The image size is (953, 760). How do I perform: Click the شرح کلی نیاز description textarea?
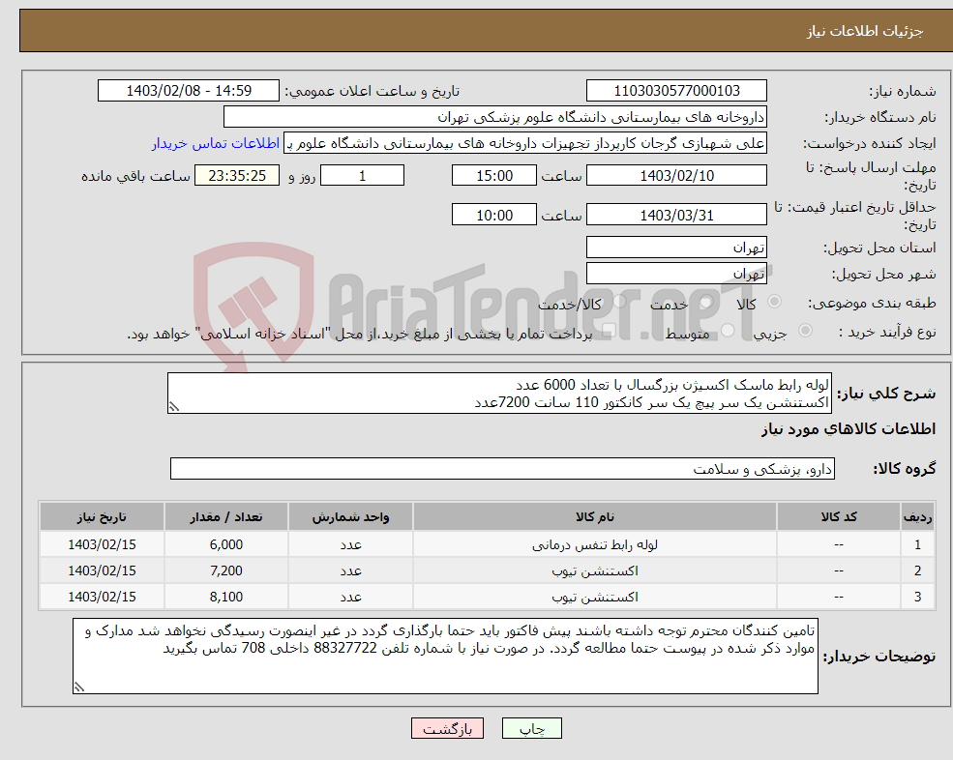click(x=499, y=394)
